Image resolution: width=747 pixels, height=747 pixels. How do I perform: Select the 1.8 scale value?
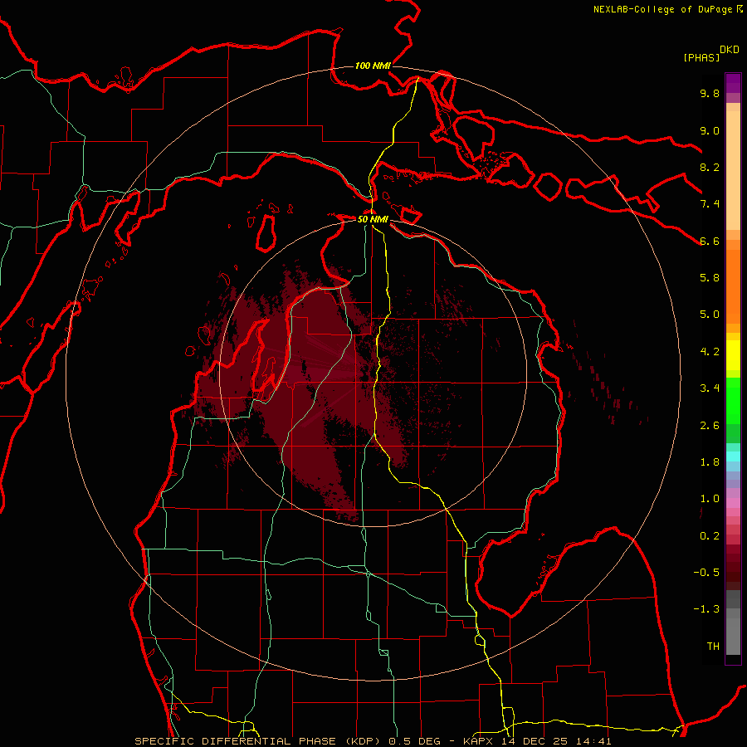(x=710, y=462)
